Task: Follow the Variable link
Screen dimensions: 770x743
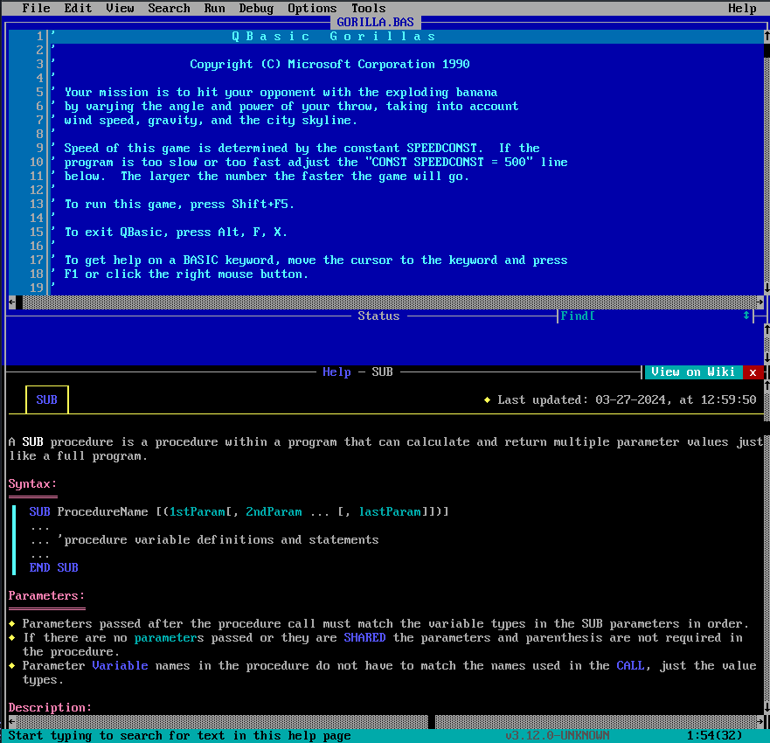Action: [x=120, y=666]
